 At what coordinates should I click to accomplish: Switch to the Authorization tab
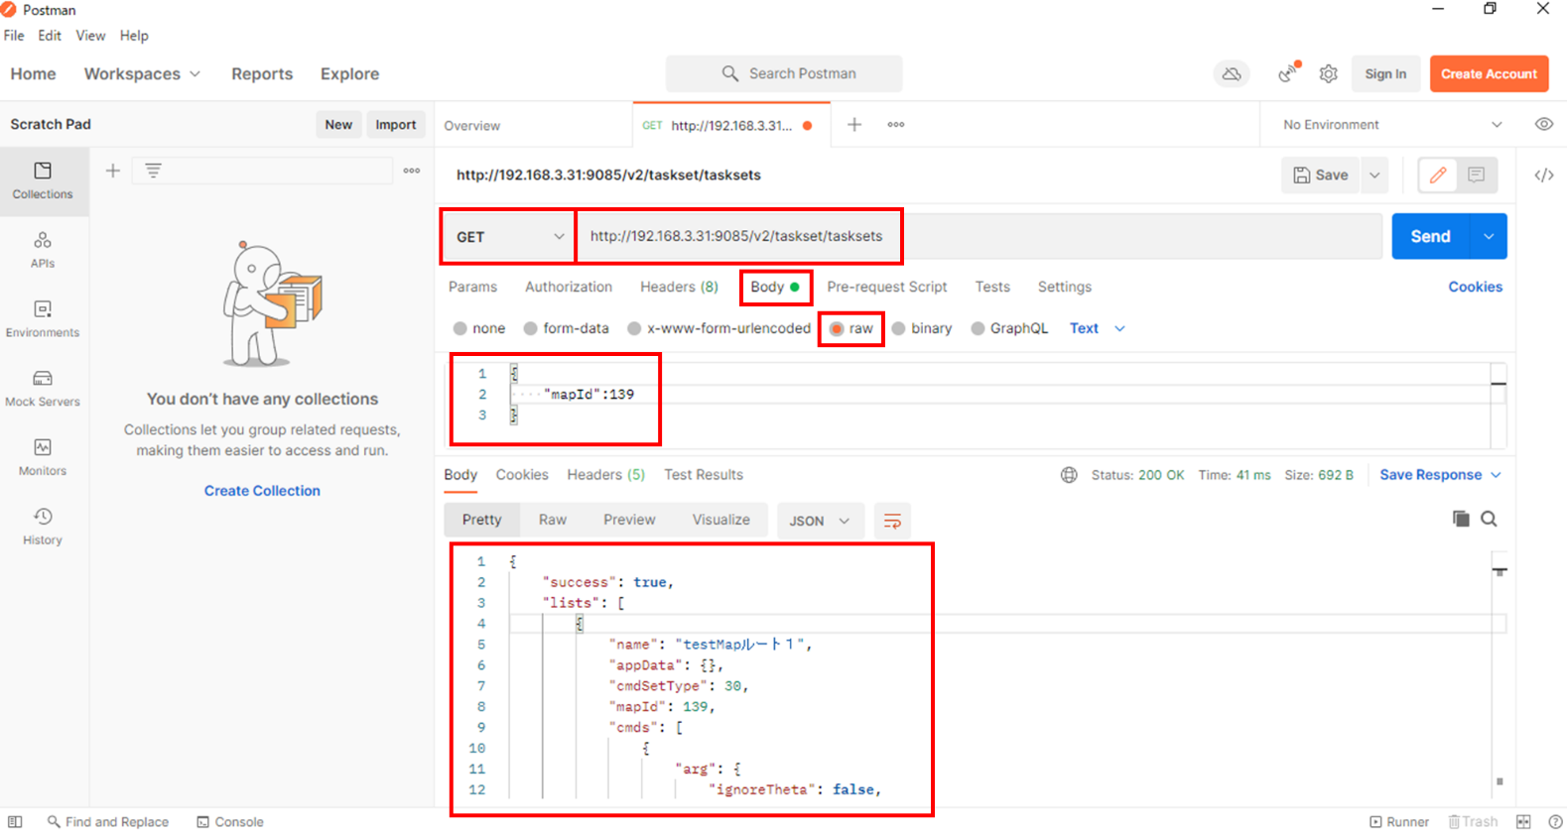(568, 287)
